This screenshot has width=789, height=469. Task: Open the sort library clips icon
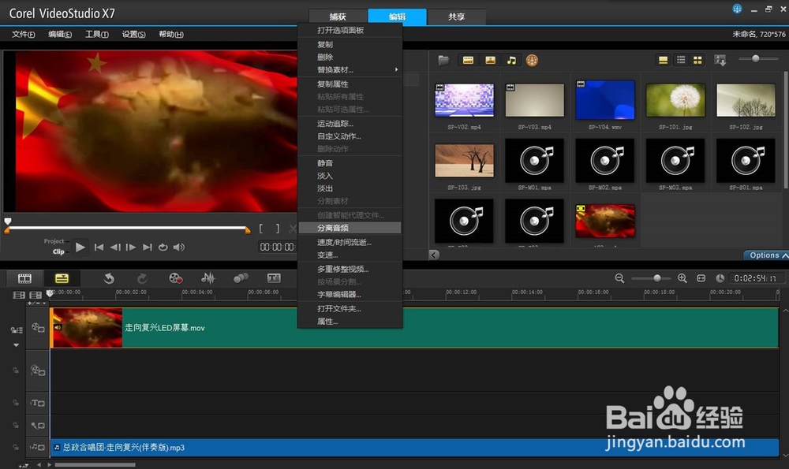[720, 61]
